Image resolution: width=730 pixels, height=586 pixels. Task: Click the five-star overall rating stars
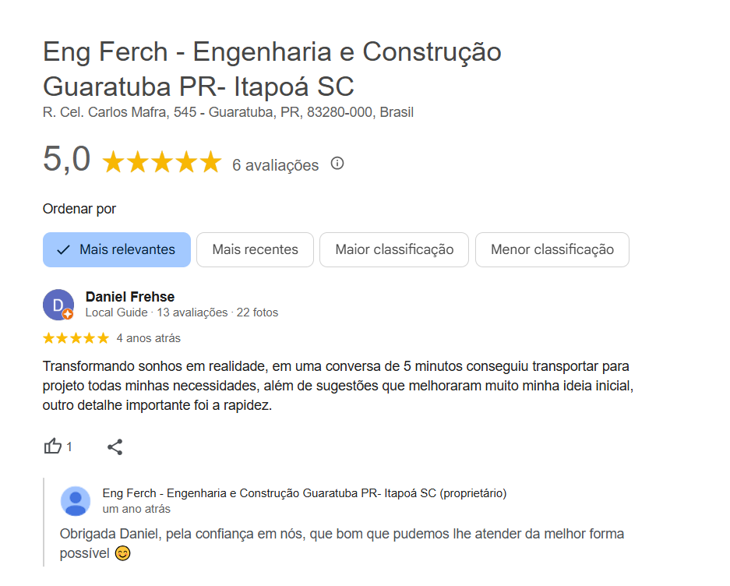click(162, 163)
